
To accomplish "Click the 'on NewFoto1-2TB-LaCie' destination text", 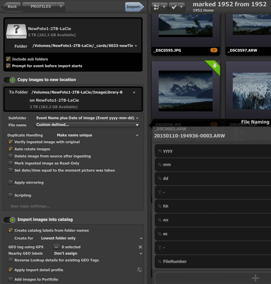I will (54, 100).
